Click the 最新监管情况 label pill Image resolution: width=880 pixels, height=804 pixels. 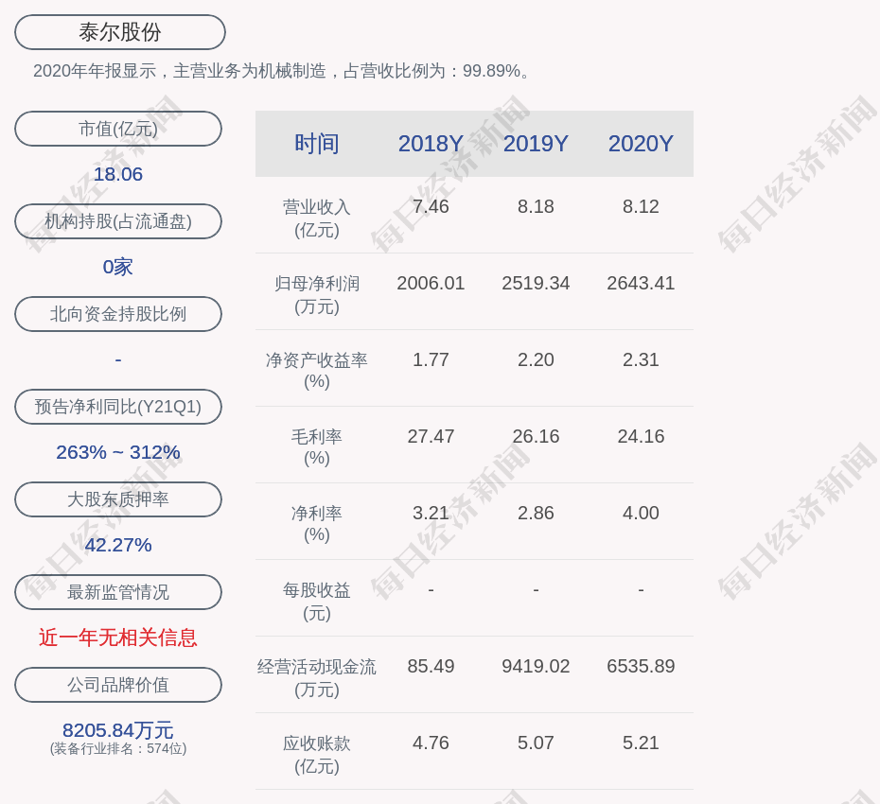(118, 592)
